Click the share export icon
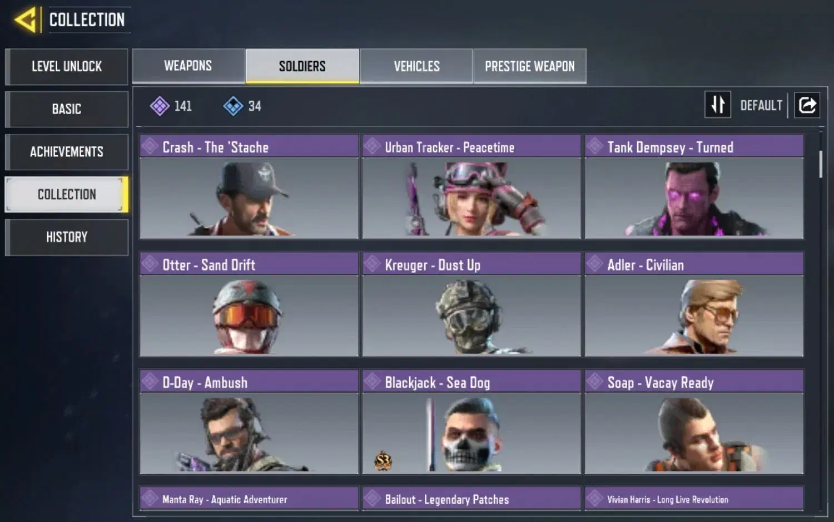The image size is (834, 522). pos(807,105)
